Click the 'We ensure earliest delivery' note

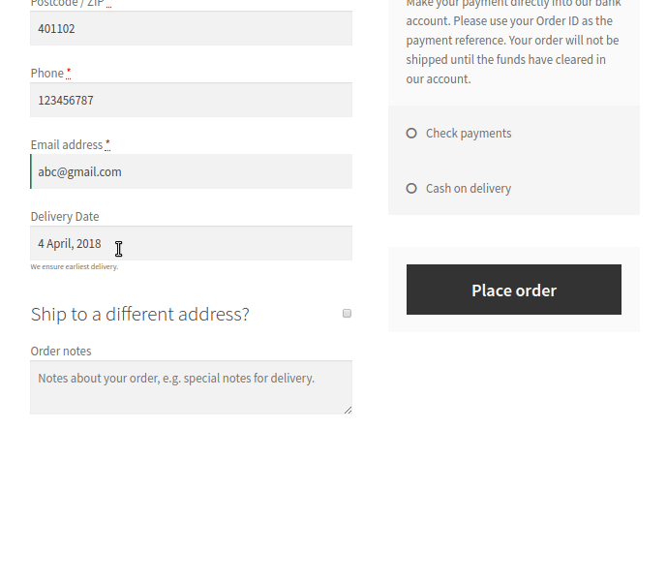point(75,267)
